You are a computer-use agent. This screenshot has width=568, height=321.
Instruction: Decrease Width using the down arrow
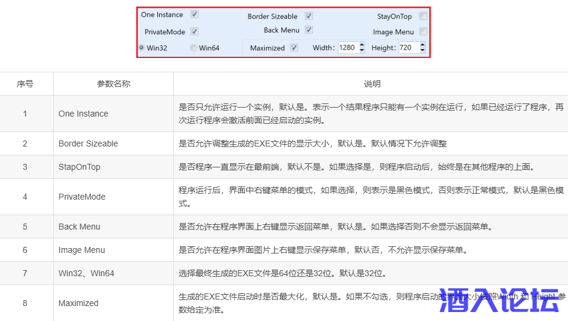click(362, 51)
